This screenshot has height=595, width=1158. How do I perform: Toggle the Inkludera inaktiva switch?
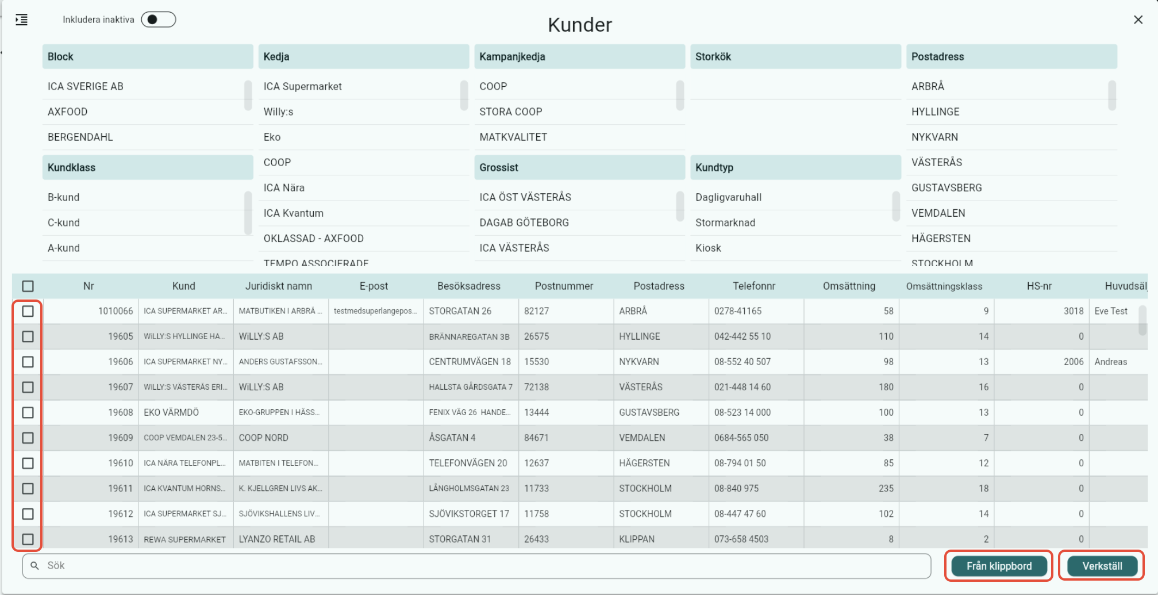click(159, 20)
